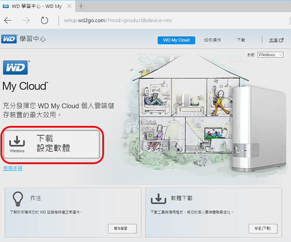Open the 如何操作 menu item
The height and width of the screenshot is (242, 291).
tap(213, 40)
